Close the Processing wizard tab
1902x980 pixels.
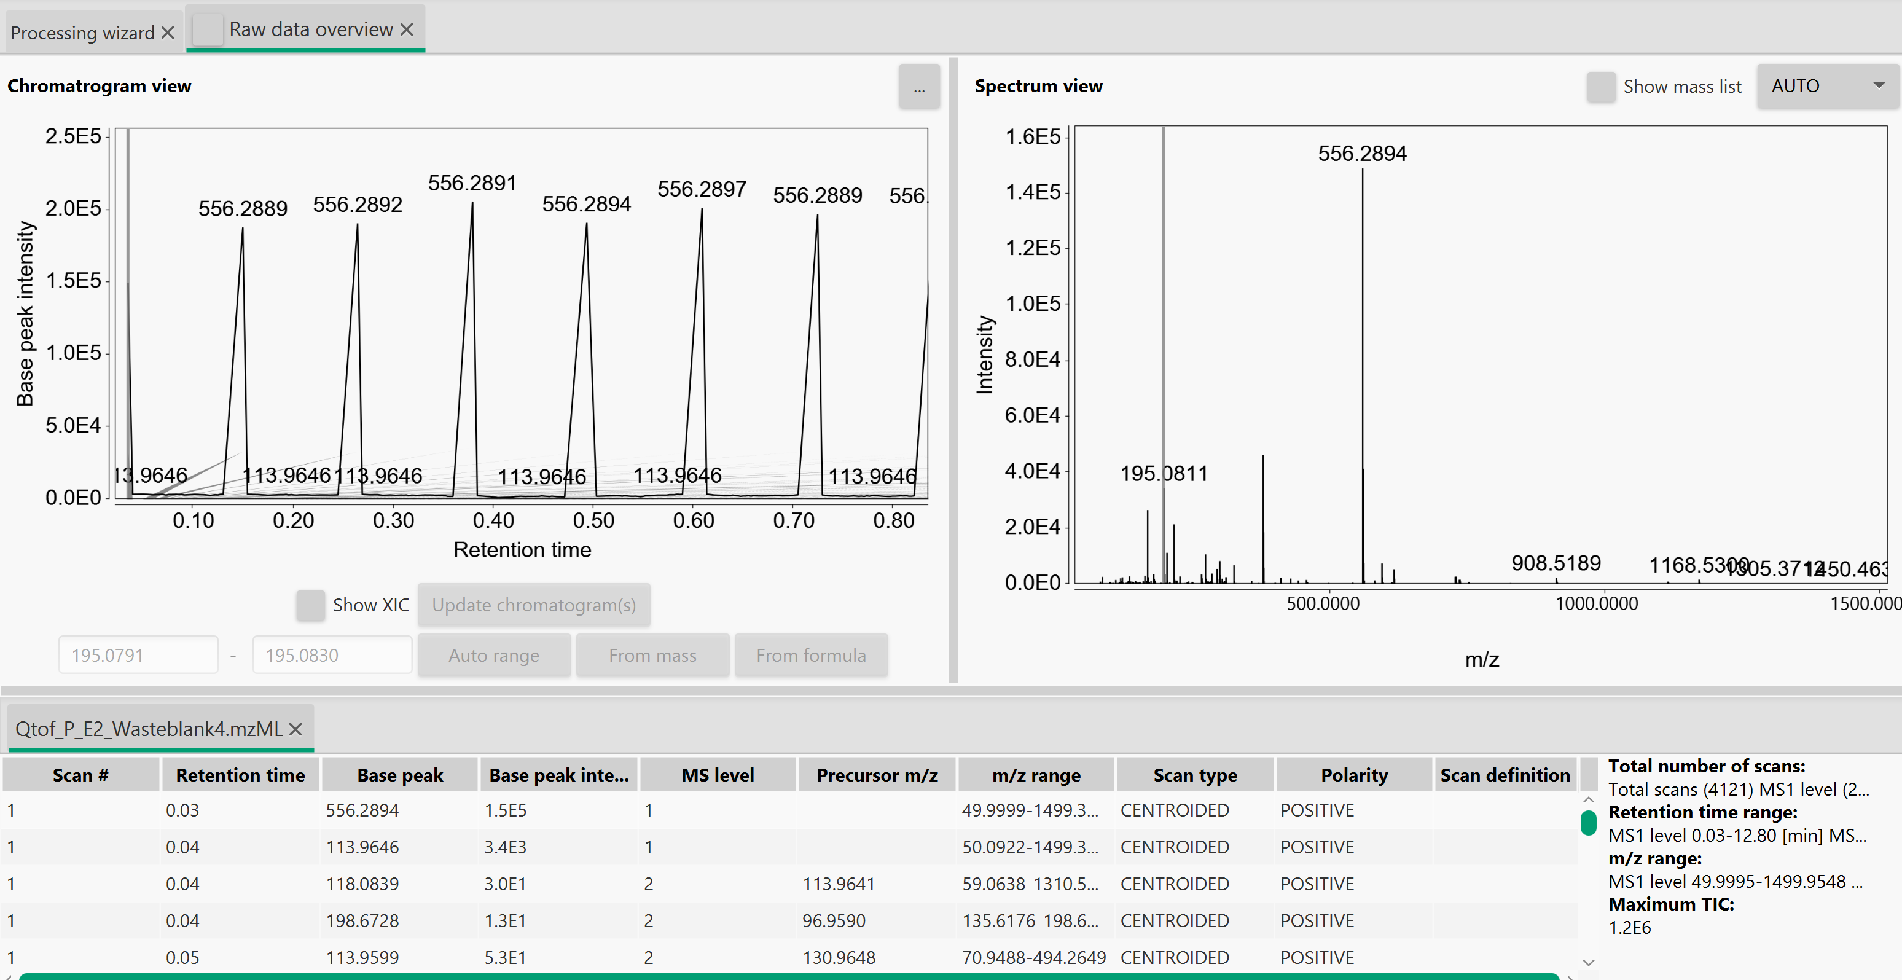[168, 32]
